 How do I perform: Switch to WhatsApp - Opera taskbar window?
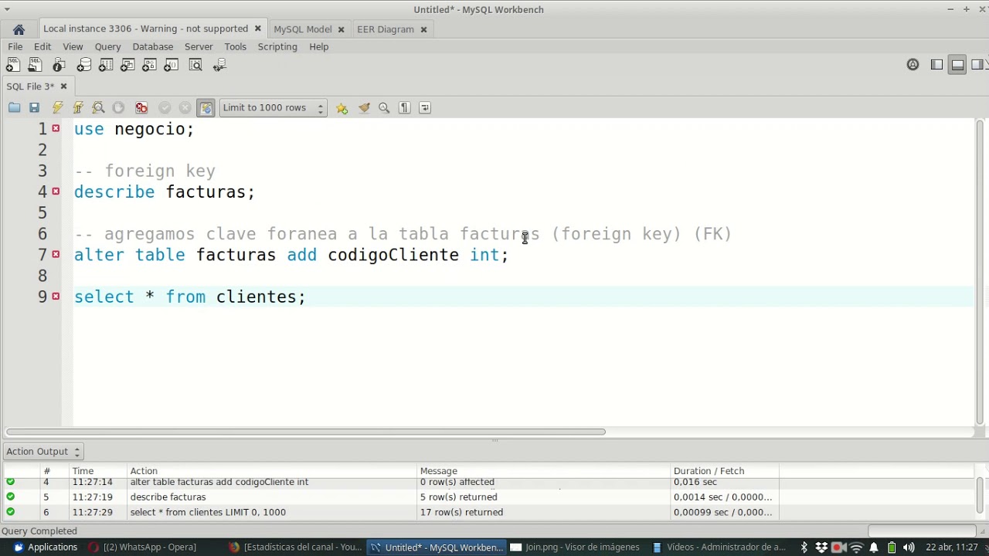click(143, 548)
